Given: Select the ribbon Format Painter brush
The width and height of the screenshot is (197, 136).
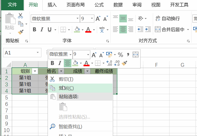Looking at the screenshot, I should [21, 32].
